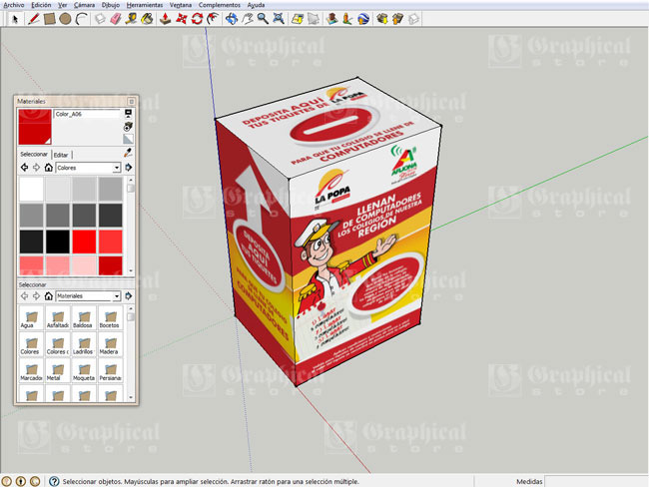Click the Add Location map icon
Screen dimensions: 649x487
[298, 19]
